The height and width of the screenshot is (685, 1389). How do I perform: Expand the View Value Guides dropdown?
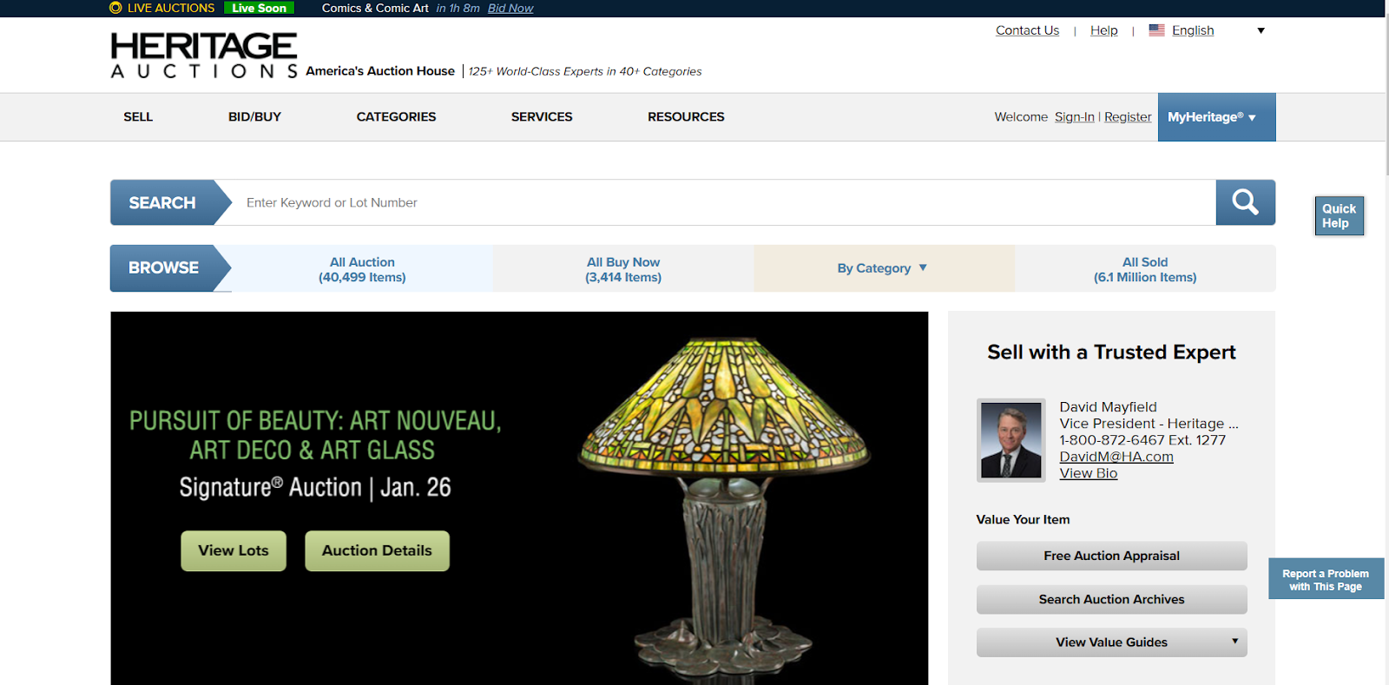pos(1111,642)
